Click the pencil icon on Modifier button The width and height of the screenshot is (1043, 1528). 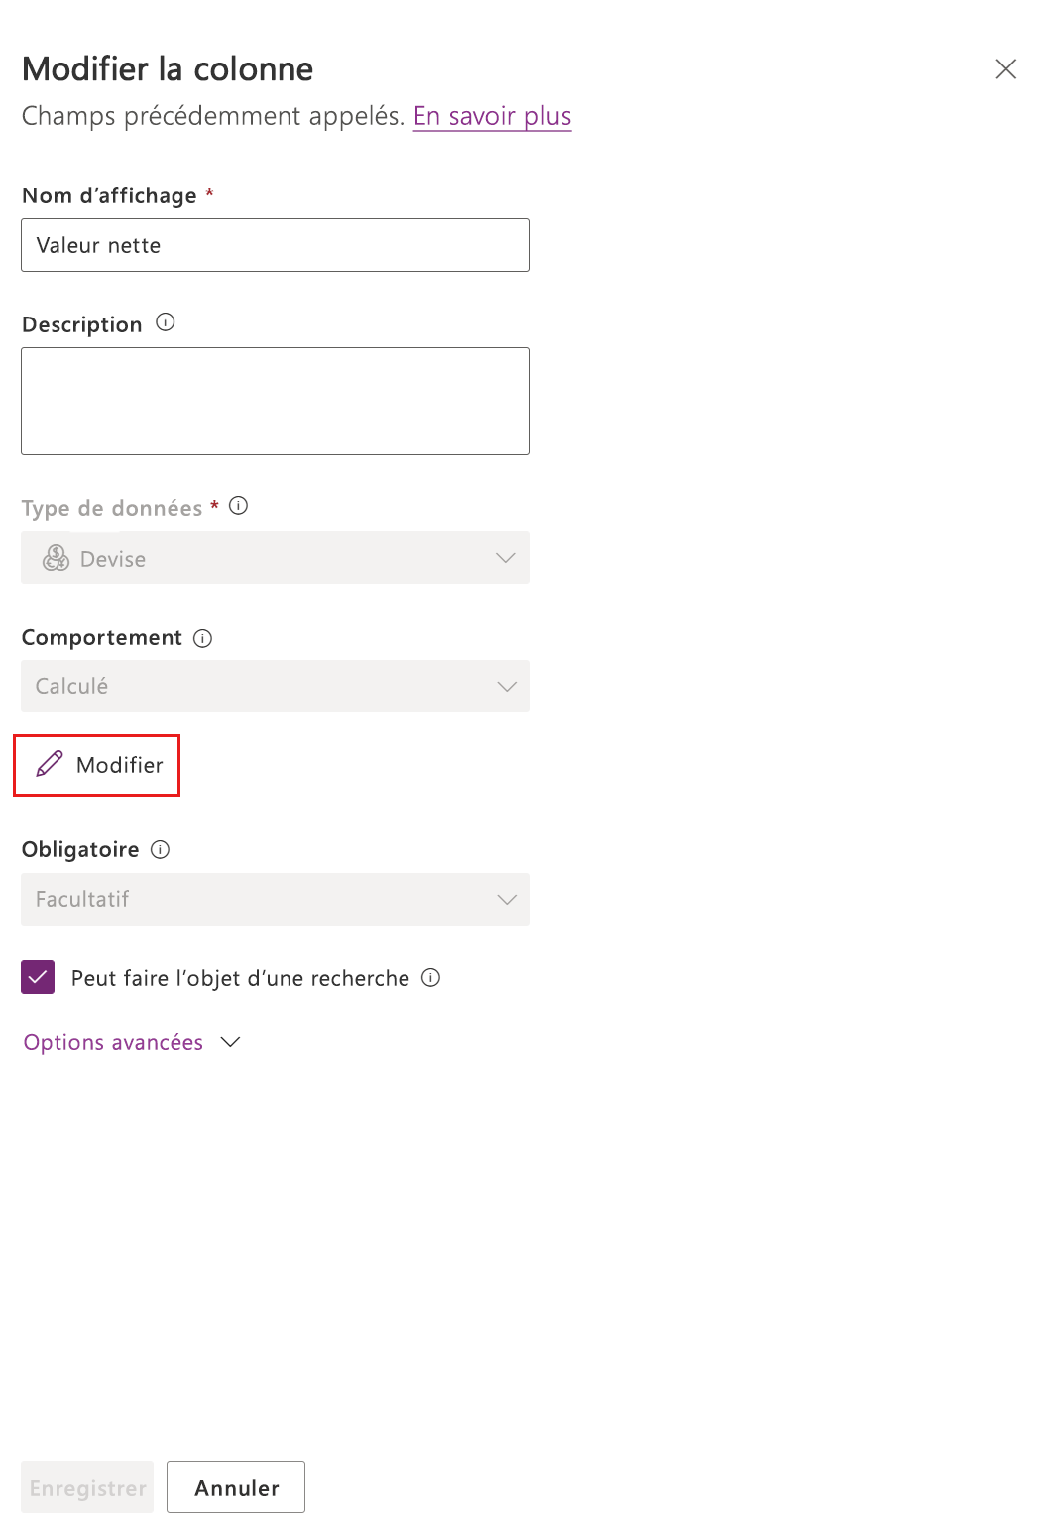50,765
